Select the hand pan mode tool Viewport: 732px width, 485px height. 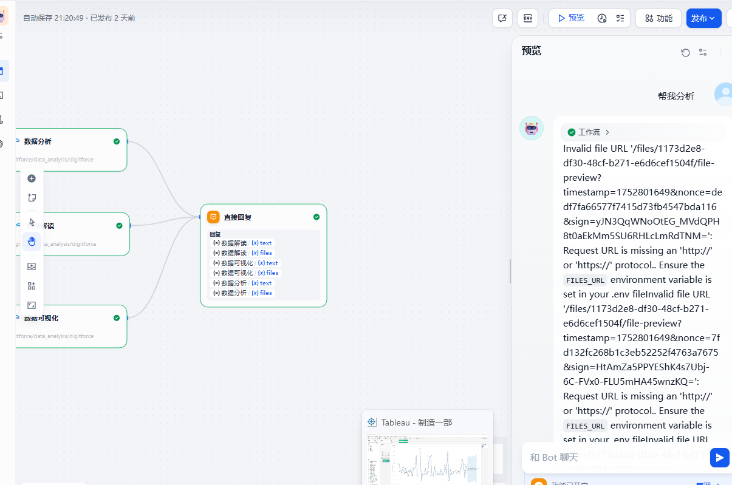click(32, 242)
